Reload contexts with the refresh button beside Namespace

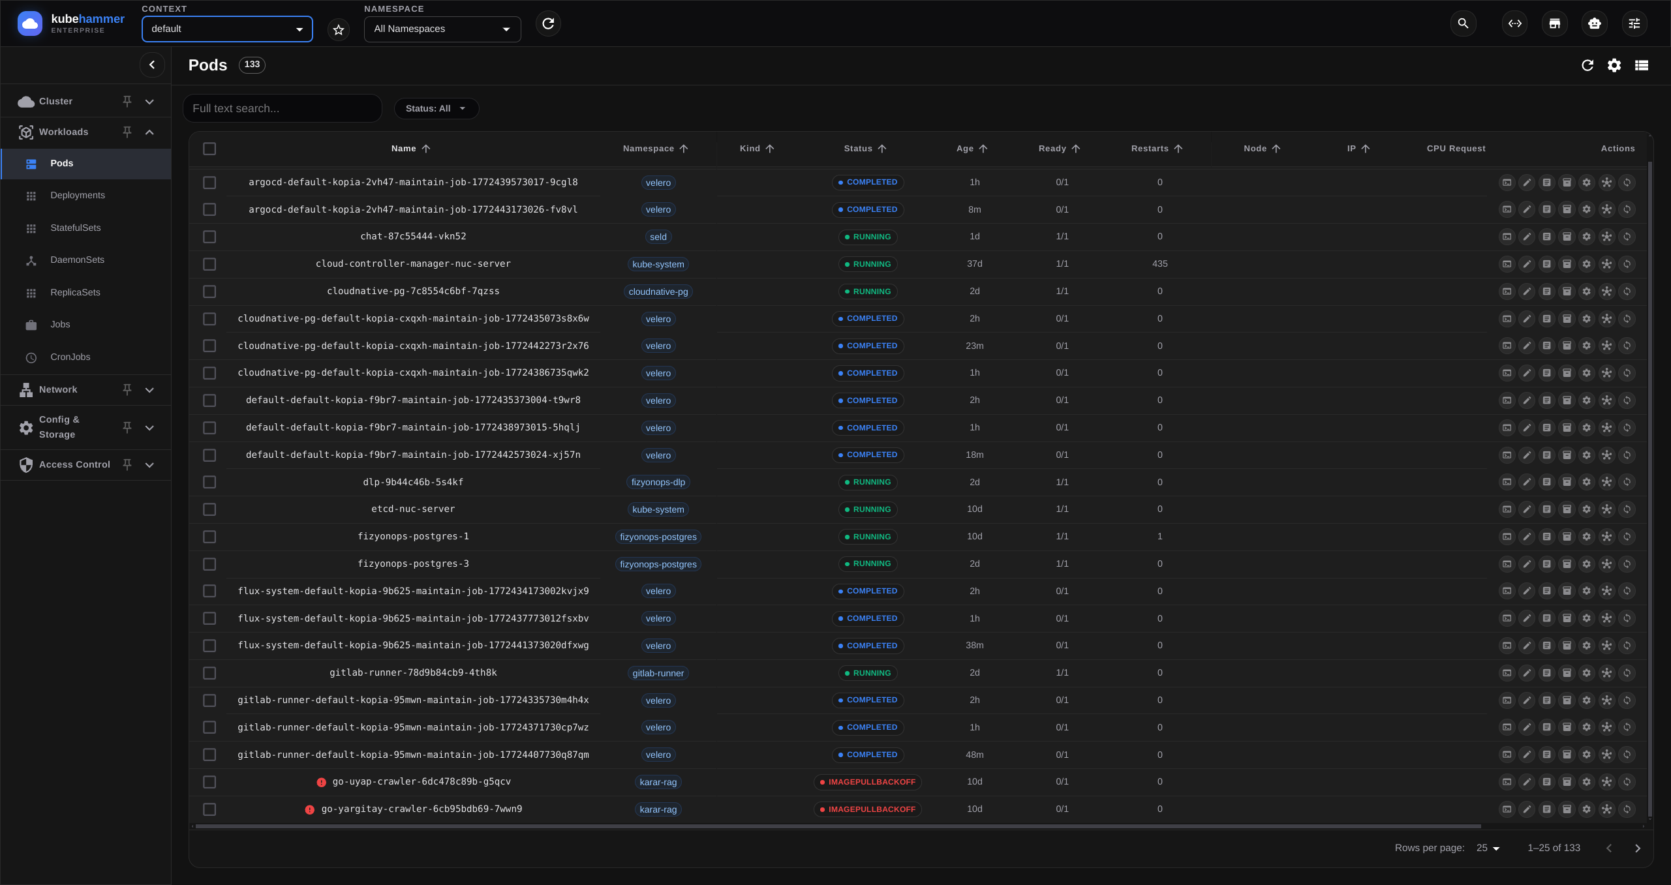click(x=548, y=23)
